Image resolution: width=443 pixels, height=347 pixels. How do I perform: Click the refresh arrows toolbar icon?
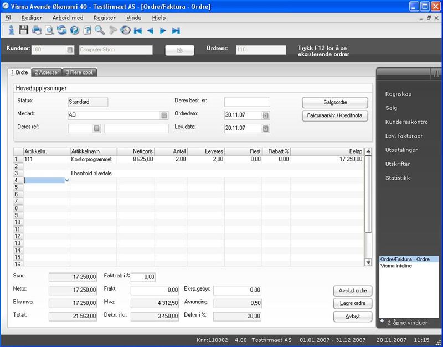coord(61,30)
